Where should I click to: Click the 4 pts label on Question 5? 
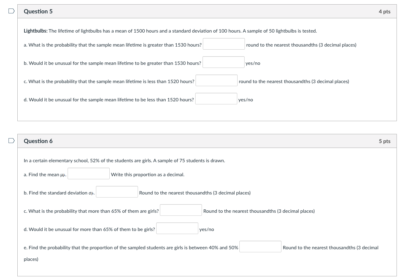(385, 11)
